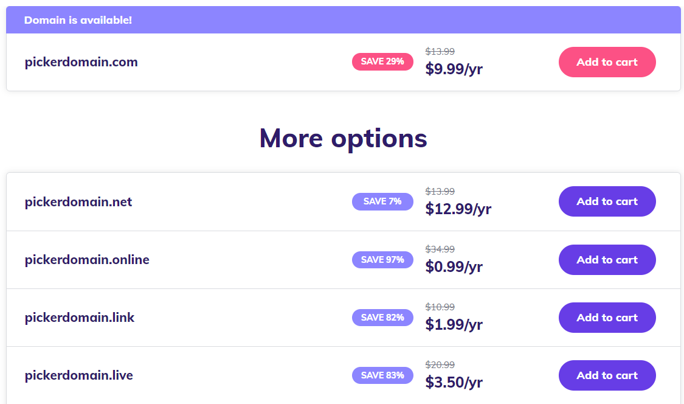
Task: Add pickerdomain.live to cart
Action: (x=607, y=375)
